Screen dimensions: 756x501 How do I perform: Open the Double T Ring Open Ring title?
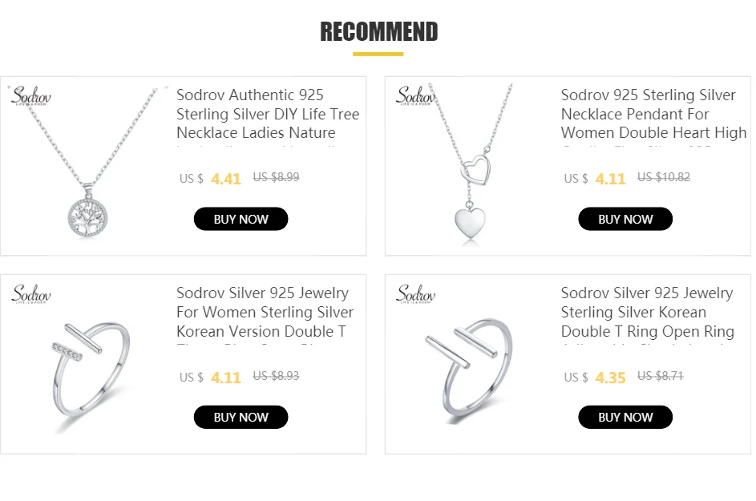click(647, 312)
